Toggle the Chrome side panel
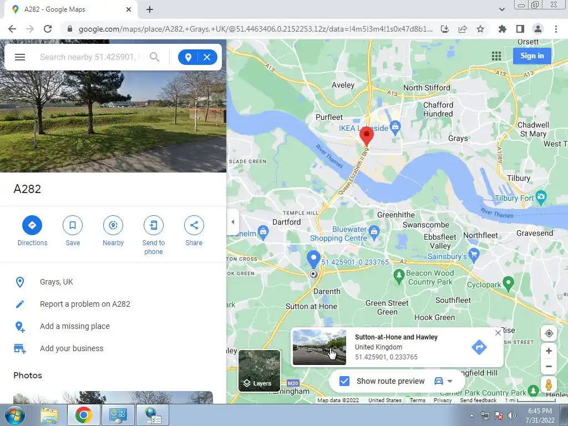The height and width of the screenshot is (426, 568). coord(520,29)
